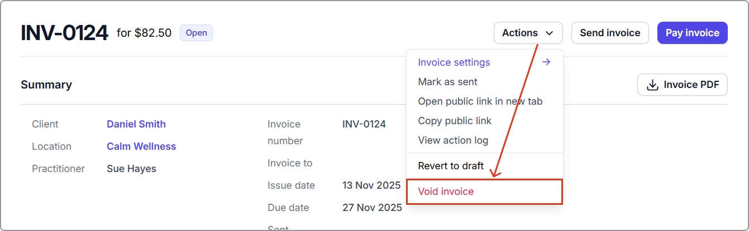Select Invoice settings from the menu
The height and width of the screenshot is (231, 749).
454,62
